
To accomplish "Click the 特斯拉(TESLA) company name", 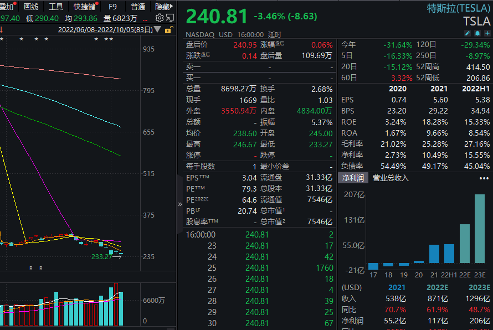I will (458, 8).
